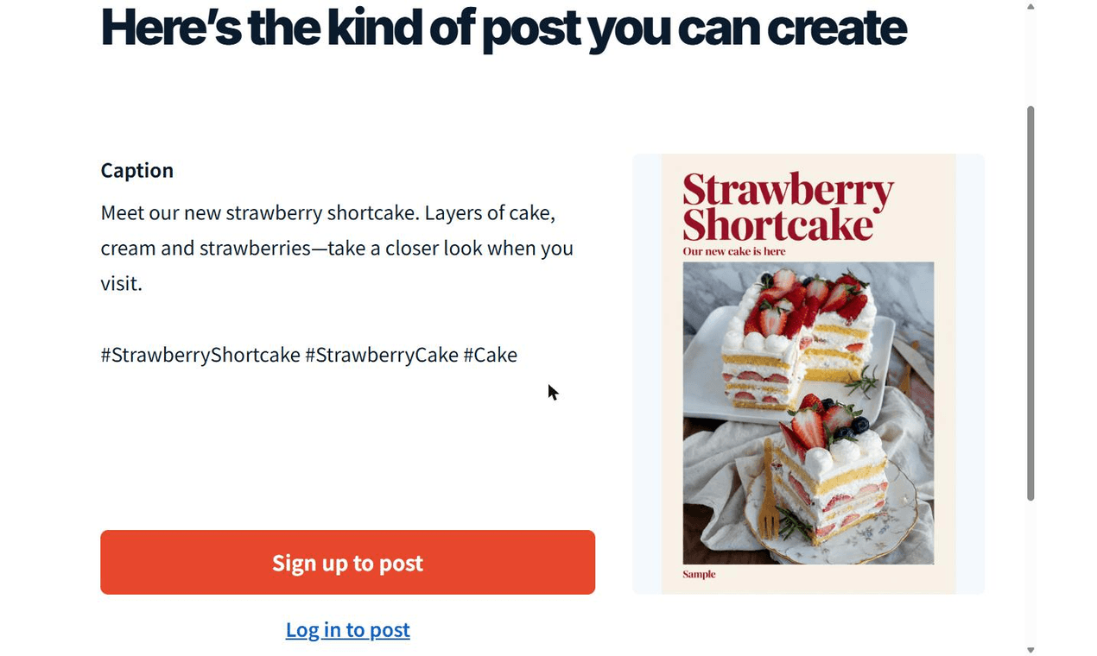The image size is (1097, 656).
Task: Click the #Cake hashtag
Action: (x=490, y=355)
